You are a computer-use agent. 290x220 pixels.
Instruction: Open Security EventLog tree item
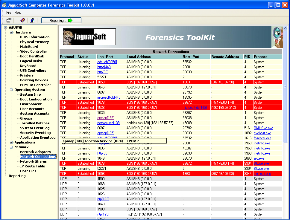coord(35,133)
